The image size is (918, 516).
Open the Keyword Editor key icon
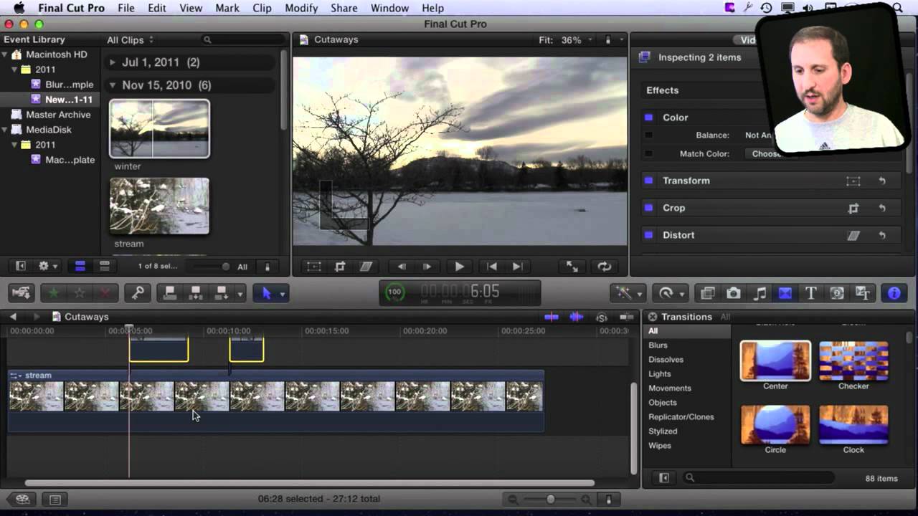click(x=137, y=293)
